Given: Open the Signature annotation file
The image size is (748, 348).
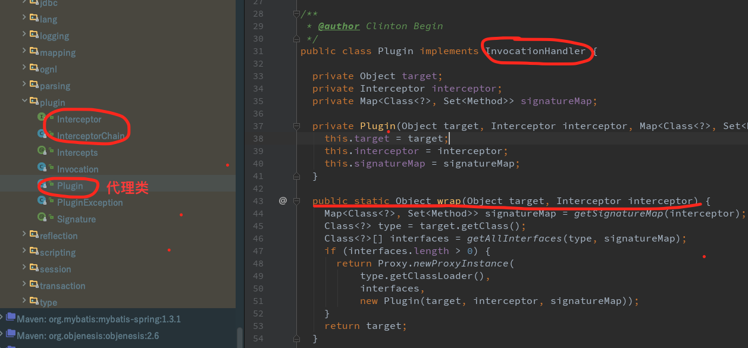Looking at the screenshot, I should coord(76,219).
